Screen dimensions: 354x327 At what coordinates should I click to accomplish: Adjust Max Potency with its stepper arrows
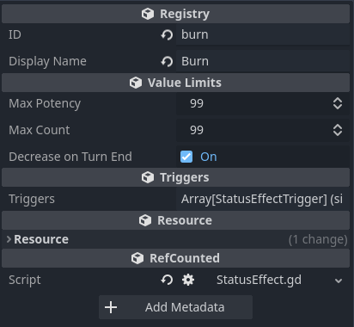coord(338,103)
